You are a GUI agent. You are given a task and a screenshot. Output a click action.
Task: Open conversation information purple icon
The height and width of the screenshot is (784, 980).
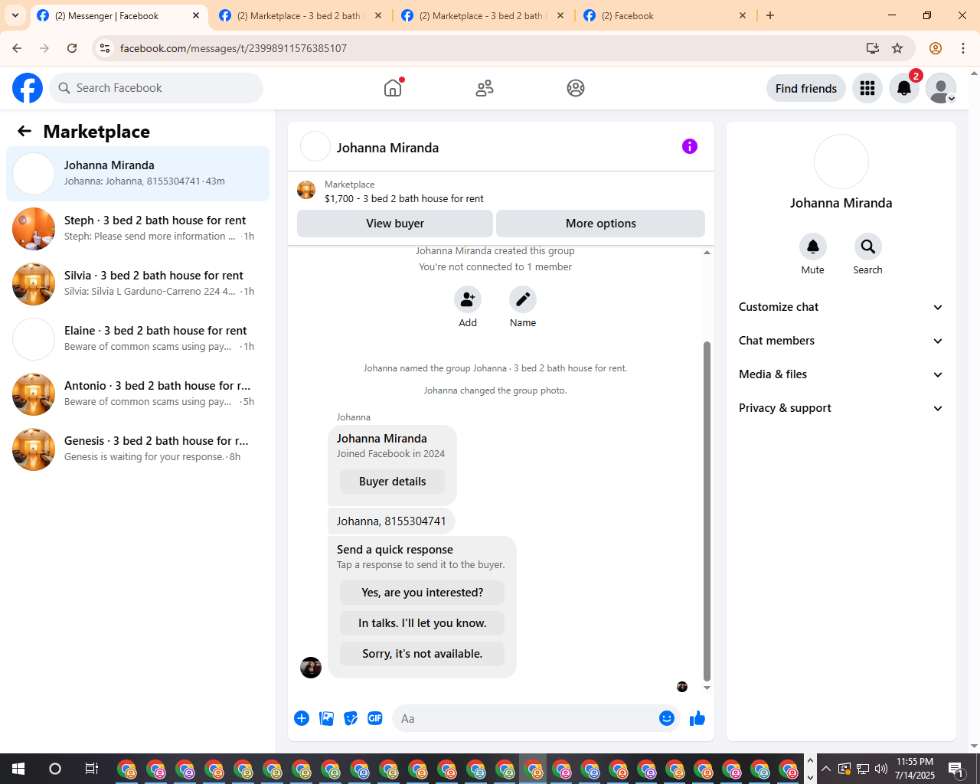click(690, 146)
